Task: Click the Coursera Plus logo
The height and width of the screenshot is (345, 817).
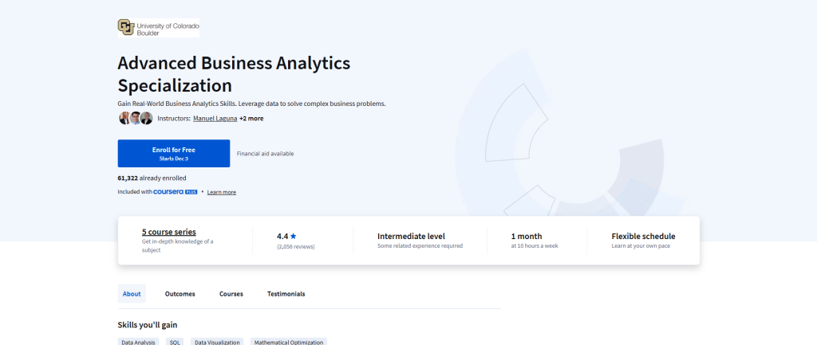Action: [x=175, y=192]
